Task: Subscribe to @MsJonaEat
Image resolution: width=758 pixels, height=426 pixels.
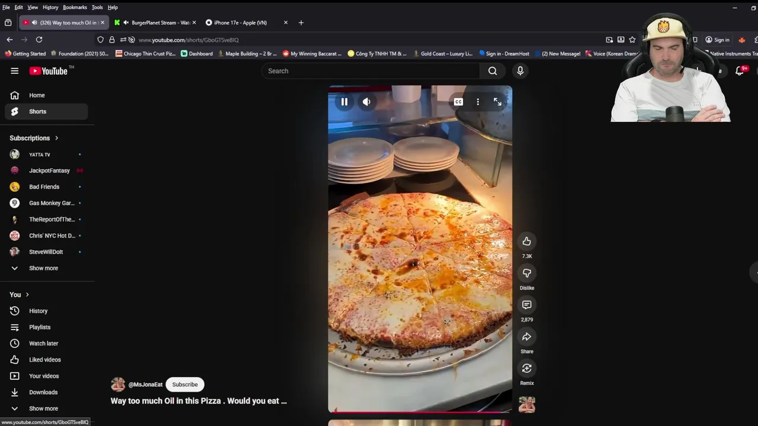Action: point(185,385)
